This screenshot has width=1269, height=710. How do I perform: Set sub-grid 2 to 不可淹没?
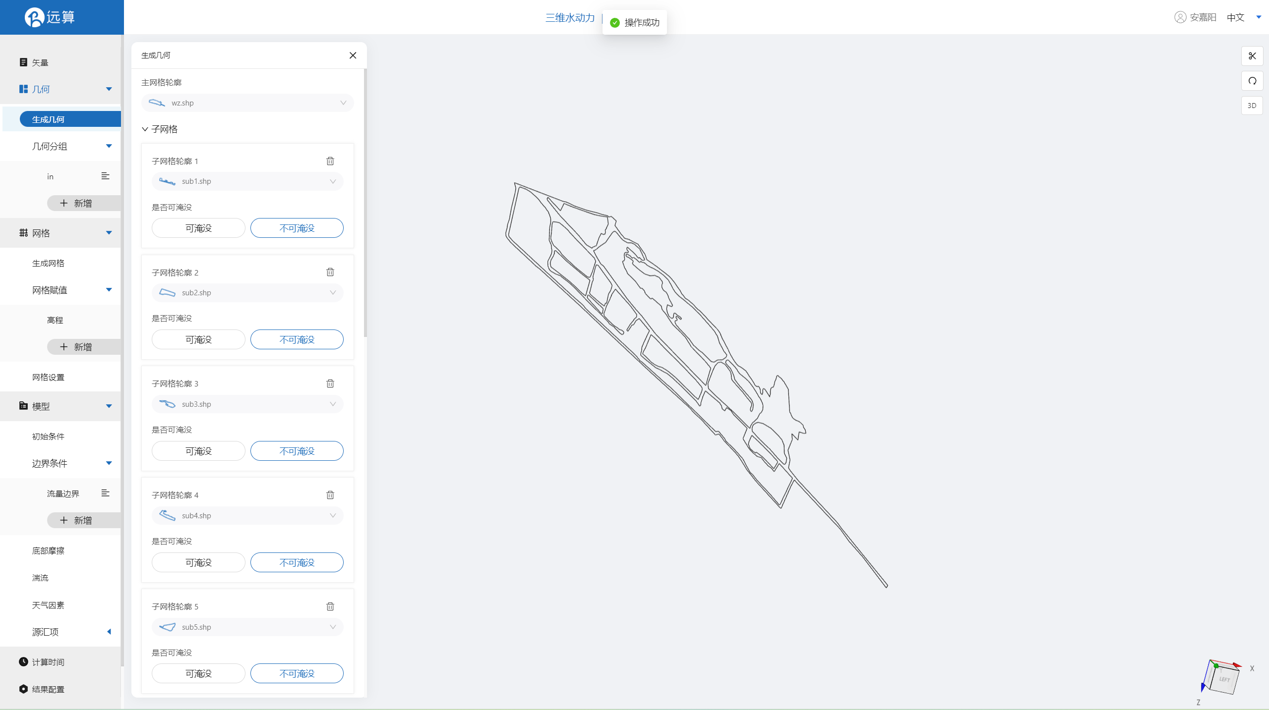pyautogui.click(x=297, y=339)
